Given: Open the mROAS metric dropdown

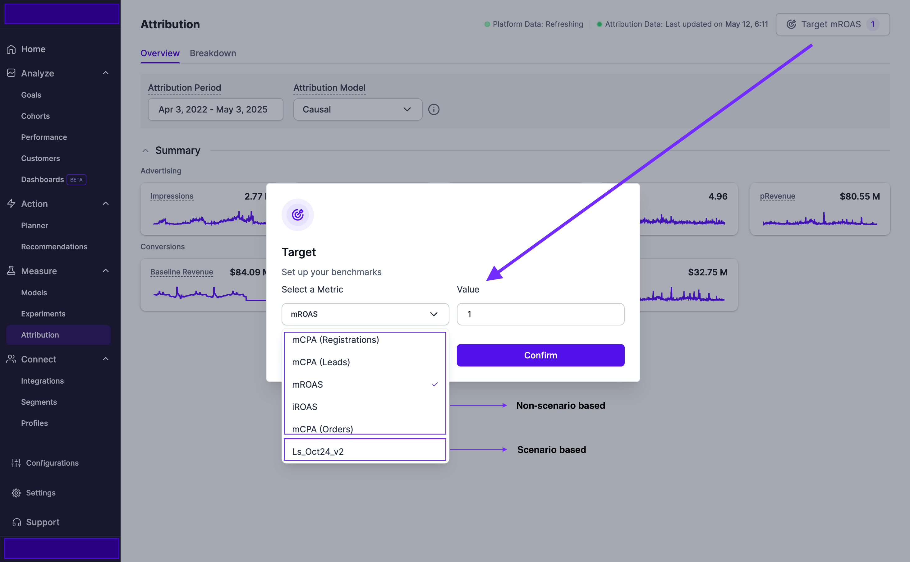Looking at the screenshot, I should [x=365, y=314].
